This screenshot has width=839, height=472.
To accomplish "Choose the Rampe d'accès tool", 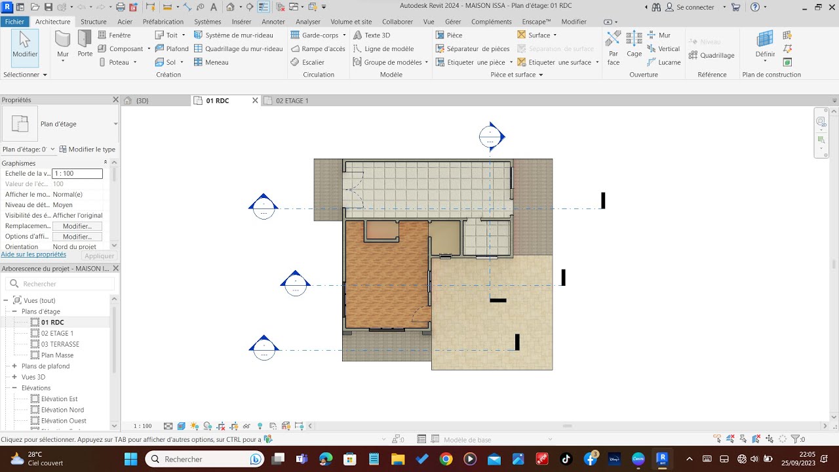I will [x=318, y=49].
